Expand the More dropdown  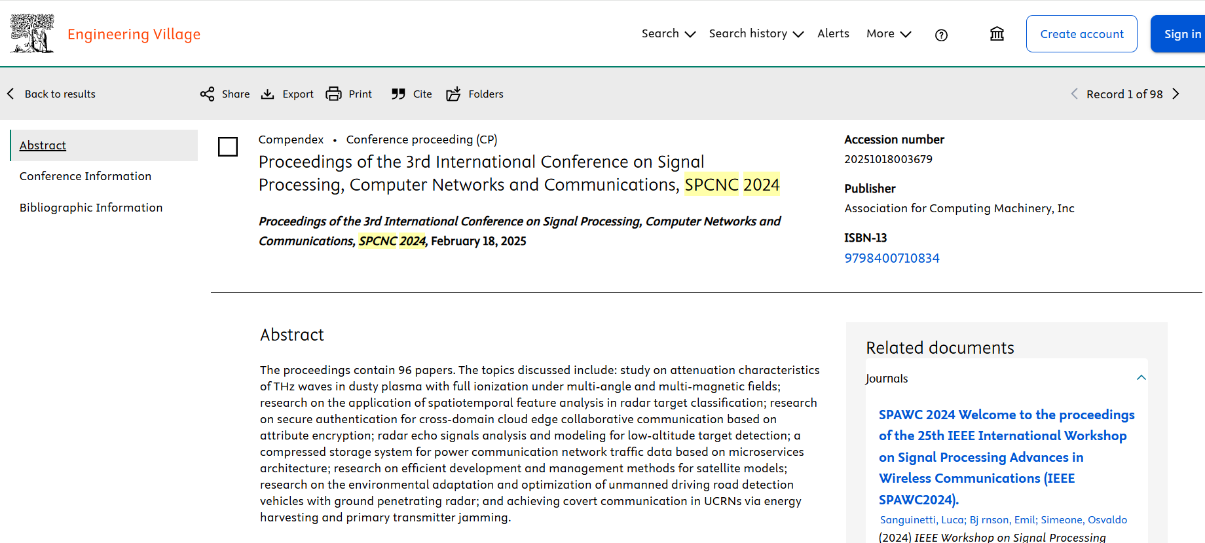889,33
